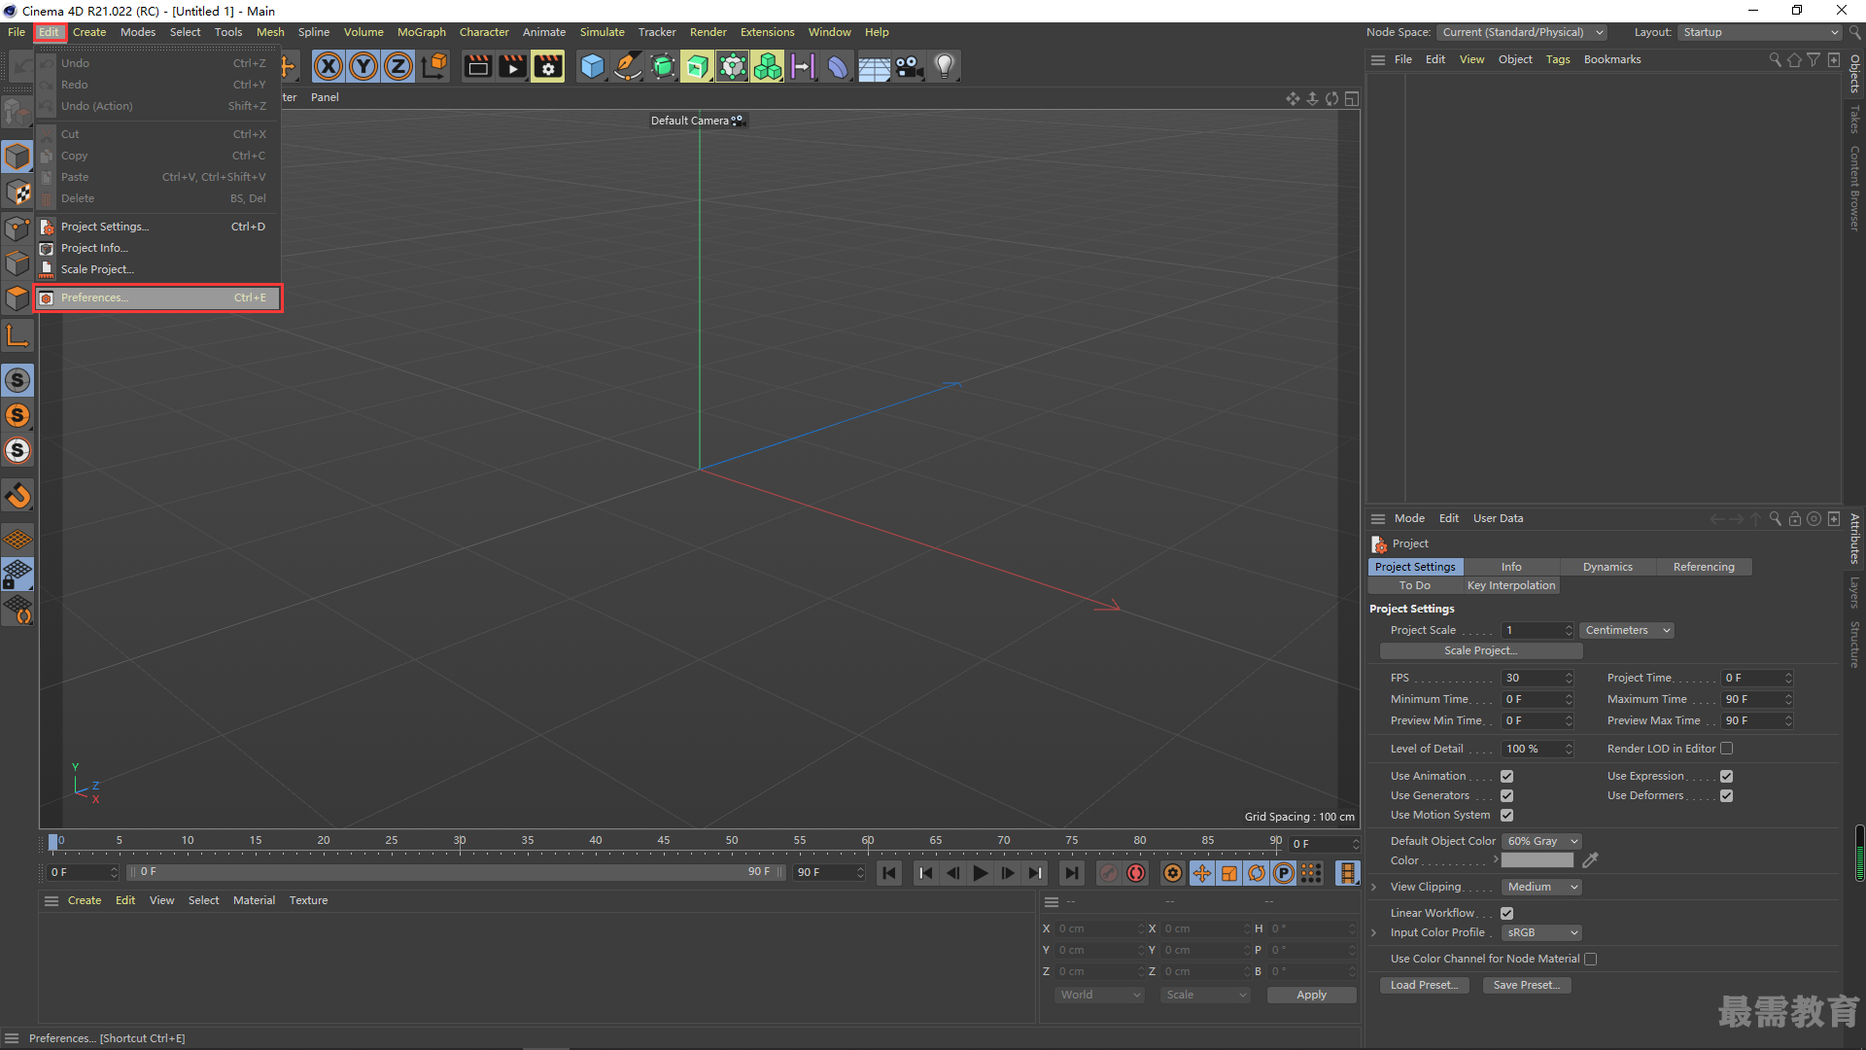
Task: Toggle Parameter keyframe recording icon
Action: tap(1284, 873)
